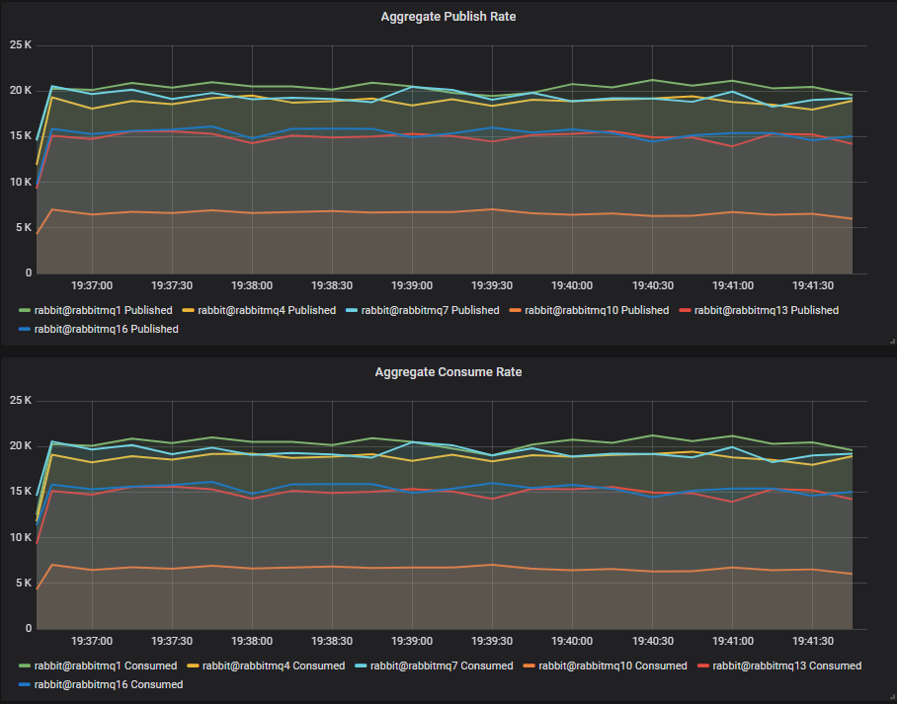Open the Aggregate Consume Rate panel title menu
897x704 pixels.
pos(448,372)
